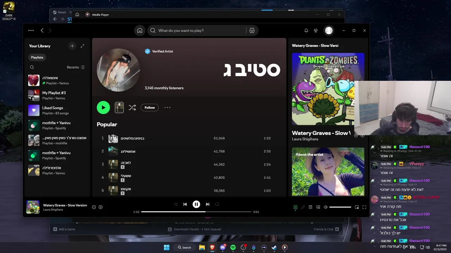Expand Your Library to full view
This screenshot has height=253, width=451.
82,46
